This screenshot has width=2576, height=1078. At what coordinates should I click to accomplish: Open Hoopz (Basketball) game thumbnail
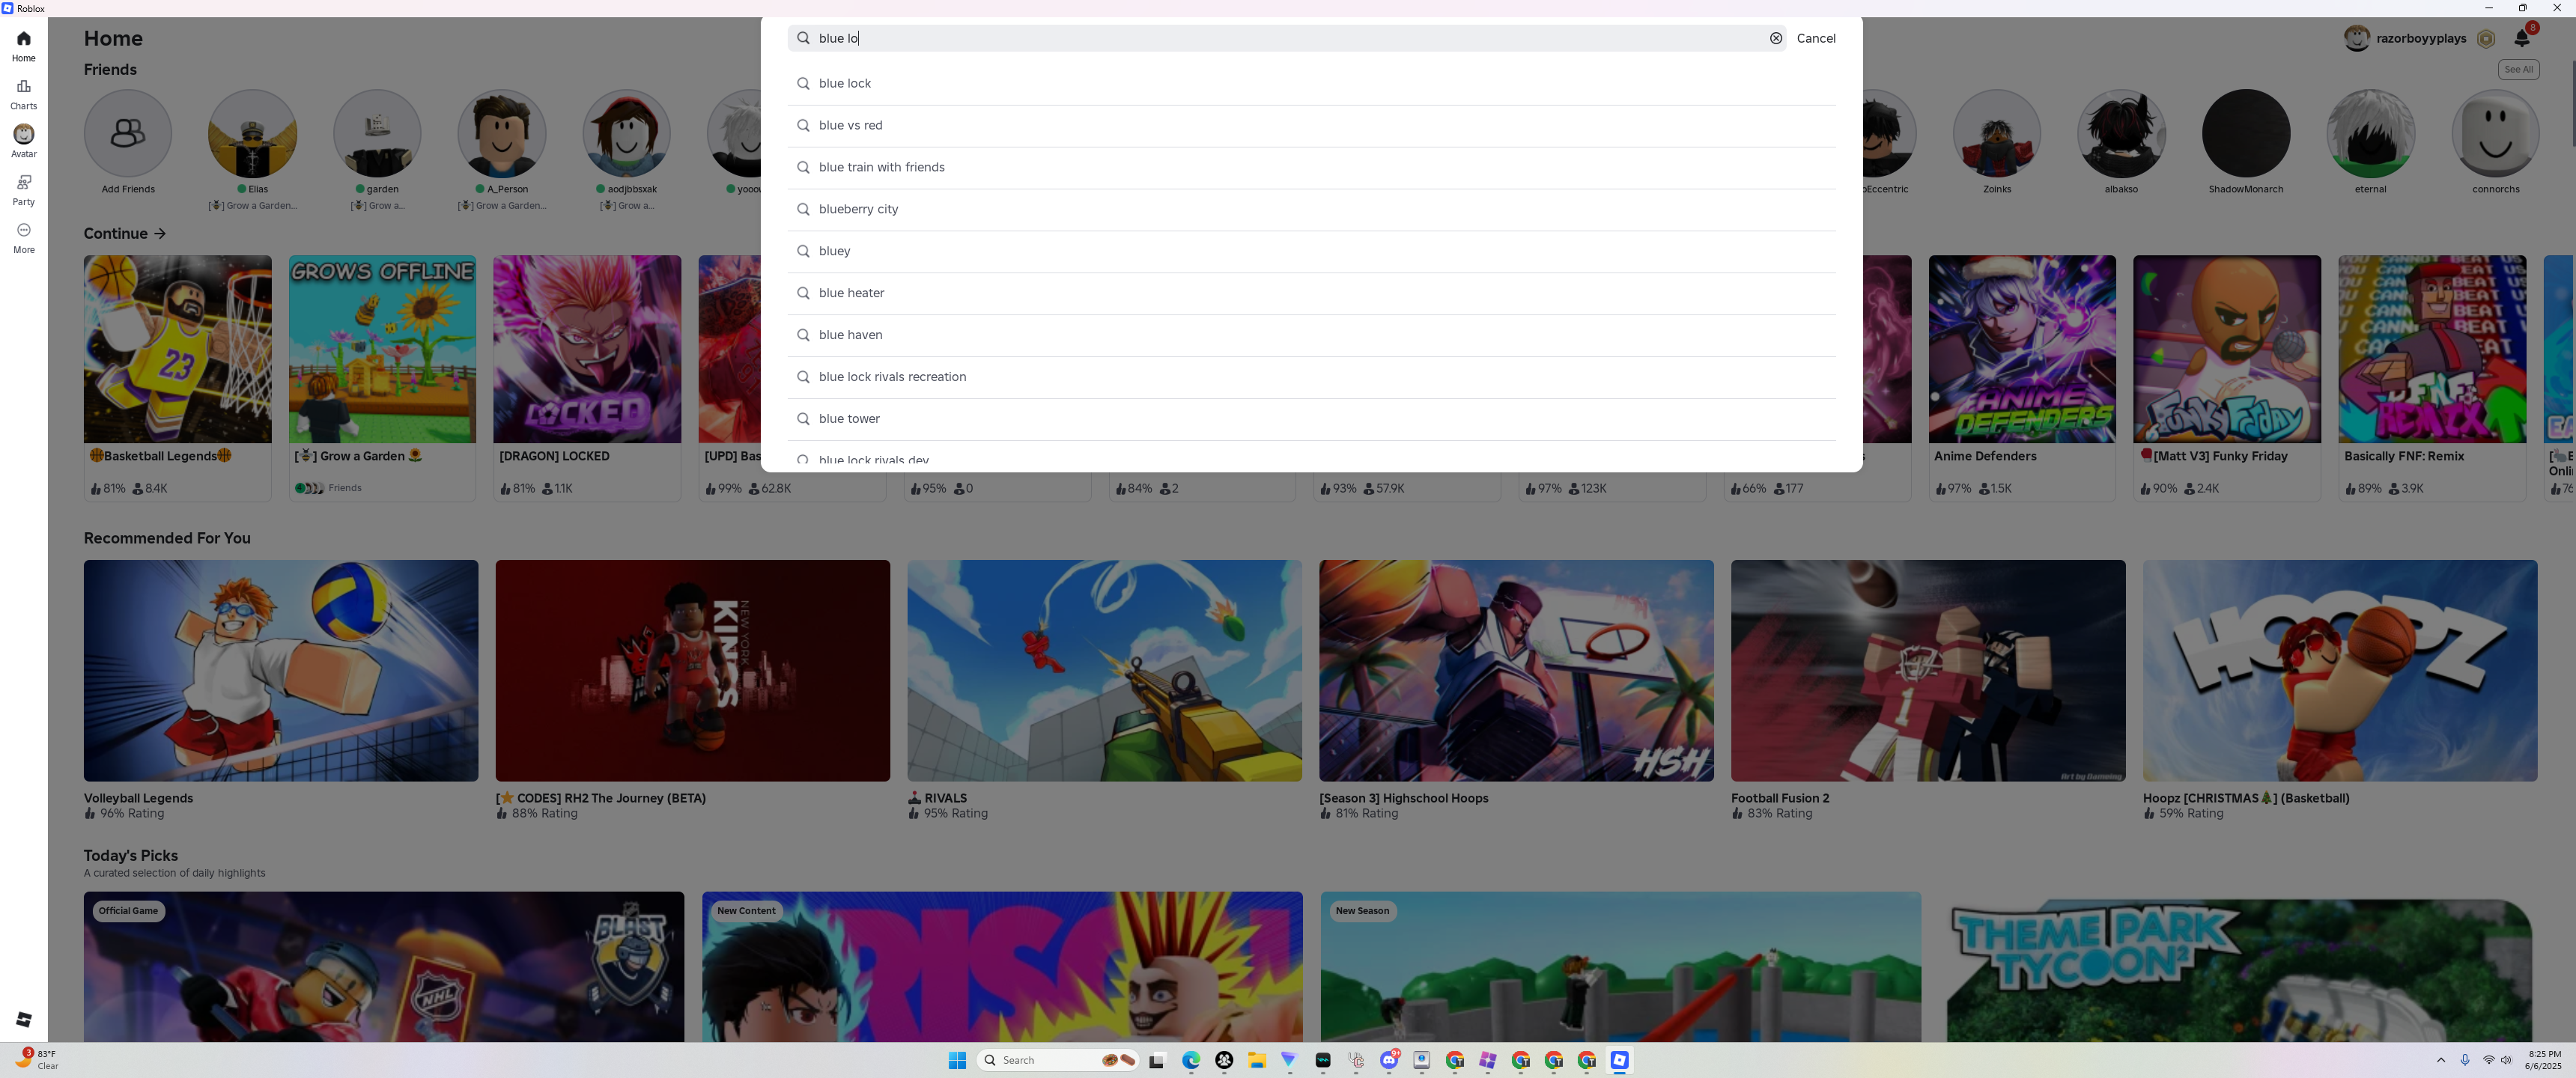tap(2340, 671)
